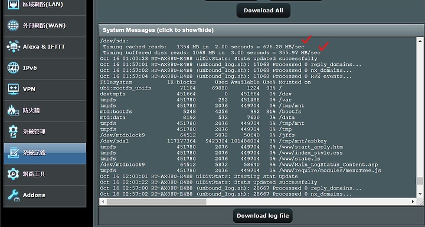Click the '/dev/sda:' line in the log

(114, 41)
